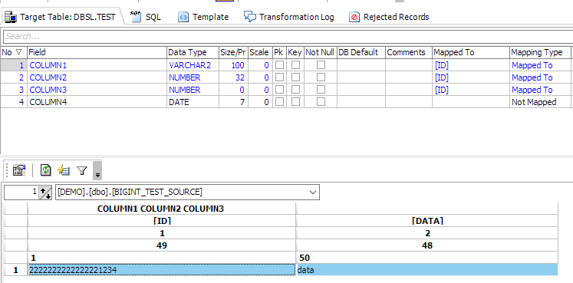Click the [ID] source column header
Viewport: 573px width, 283px height.
click(161, 221)
